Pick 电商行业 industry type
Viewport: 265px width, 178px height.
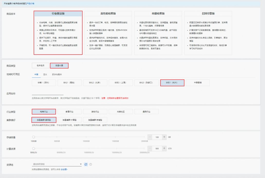tap(44, 112)
